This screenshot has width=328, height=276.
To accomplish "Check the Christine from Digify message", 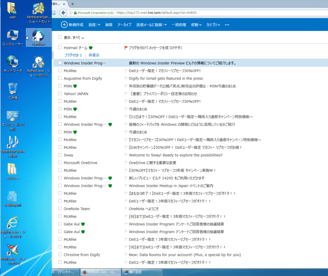I will point(60,255).
